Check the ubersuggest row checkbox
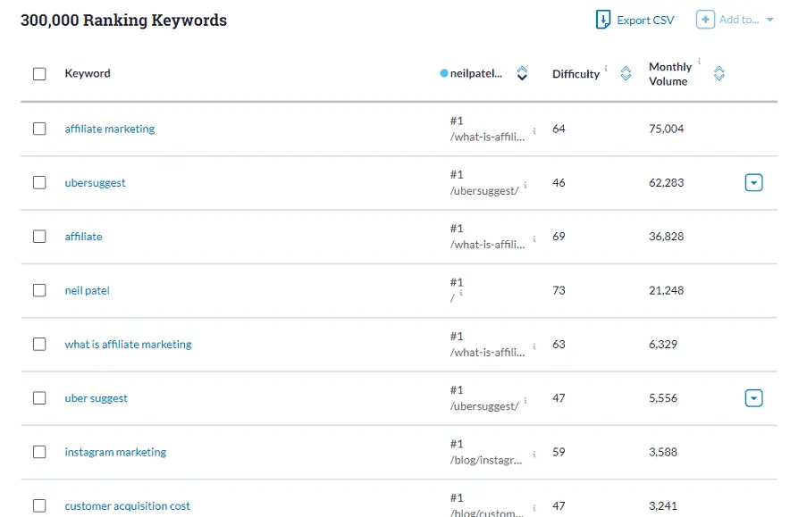This screenshot has height=517, width=807. pyautogui.click(x=39, y=183)
